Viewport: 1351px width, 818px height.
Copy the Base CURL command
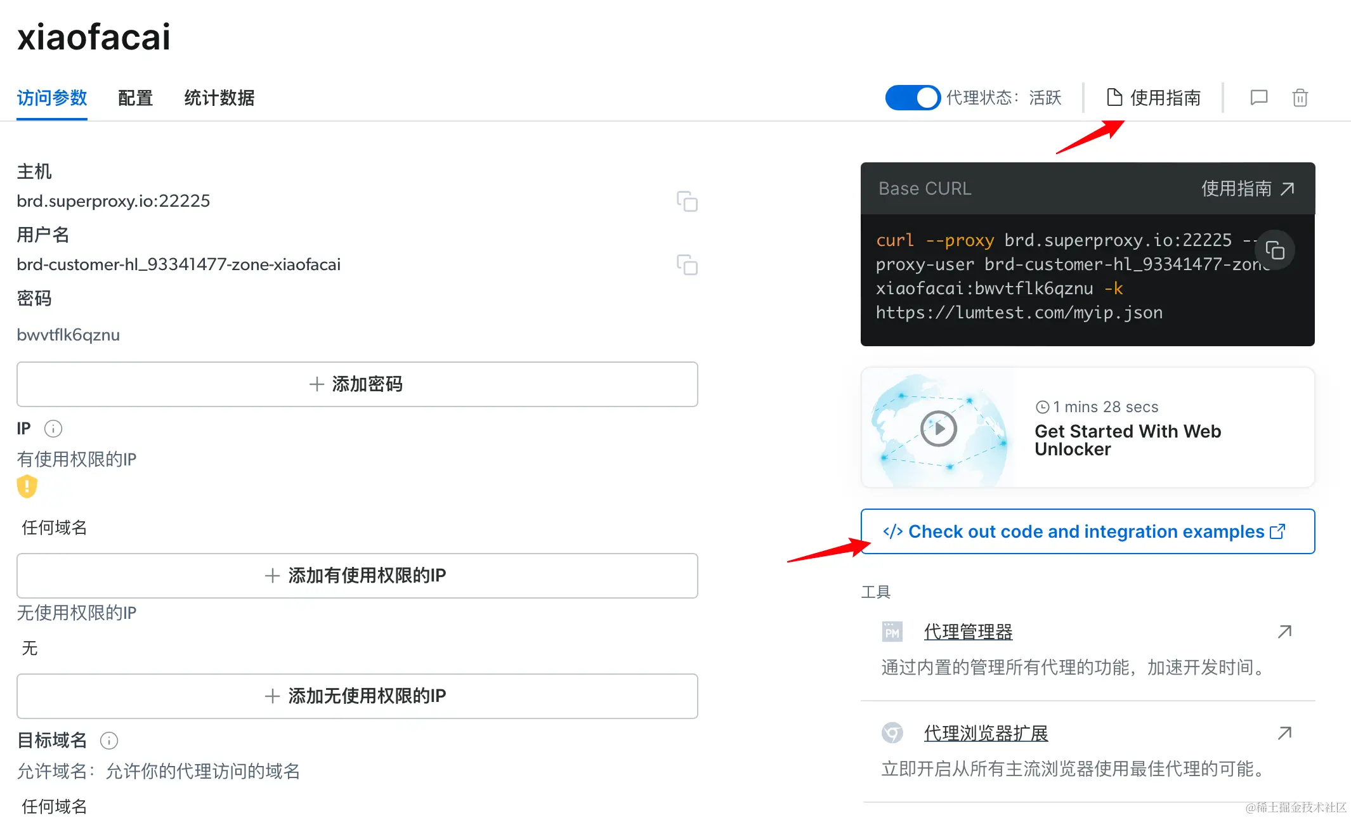tap(1274, 250)
